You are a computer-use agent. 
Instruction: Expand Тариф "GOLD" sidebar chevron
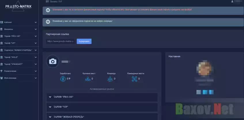point(36,57)
